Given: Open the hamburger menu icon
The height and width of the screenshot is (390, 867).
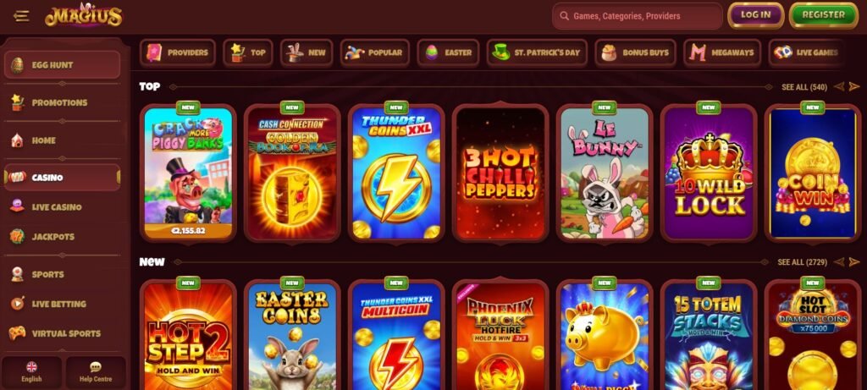Looking at the screenshot, I should click(21, 16).
